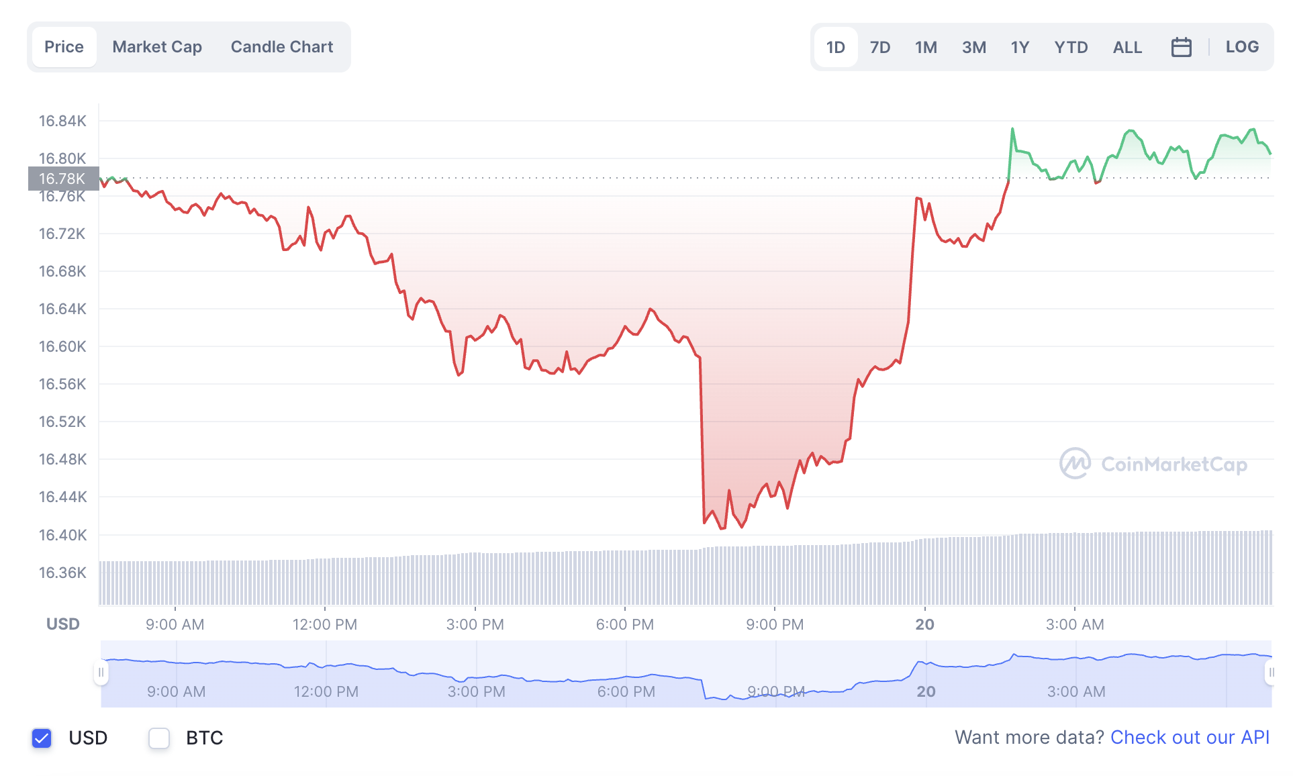The height and width of the screenshot is (776, 1293).
Task: Open the Candle Chart view
Action: tap(282, 46)
